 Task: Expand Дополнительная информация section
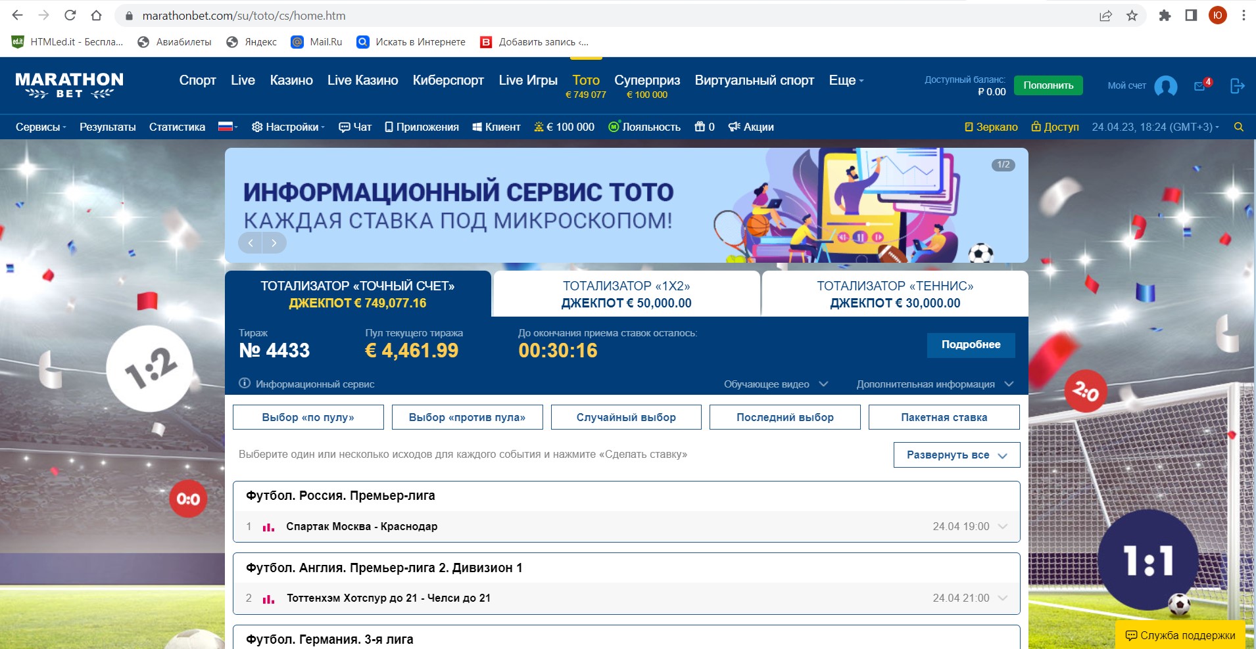[x=934, y=384]
